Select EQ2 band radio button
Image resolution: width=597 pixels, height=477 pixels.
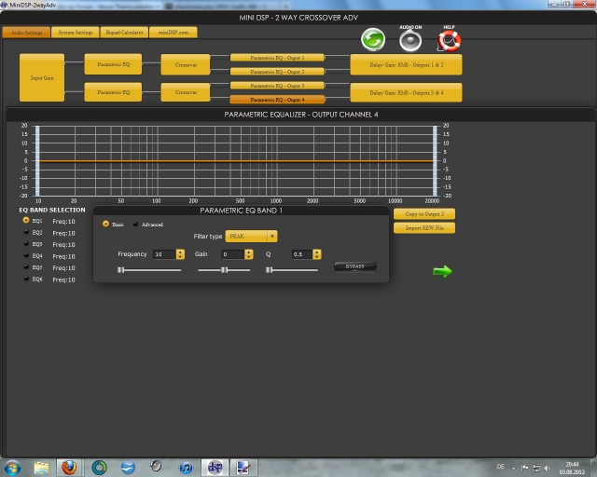(26, 232)
